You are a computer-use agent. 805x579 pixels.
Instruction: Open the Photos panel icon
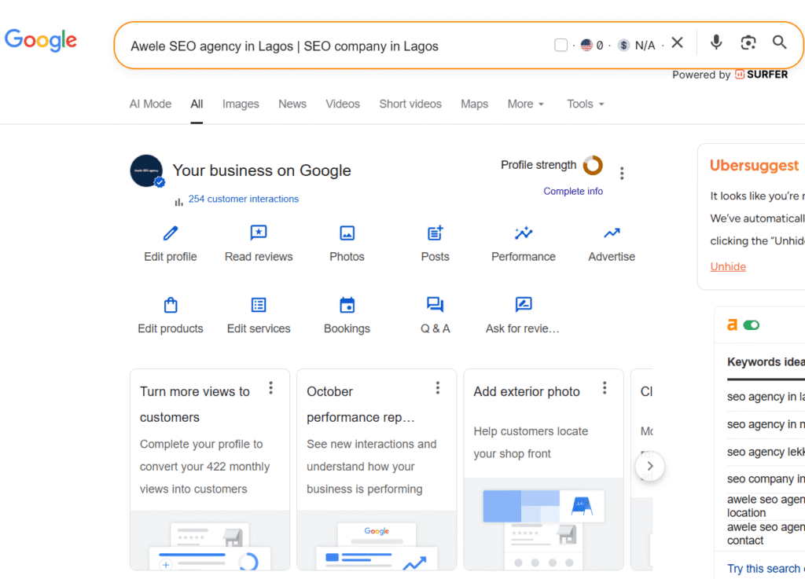[347, 233]
